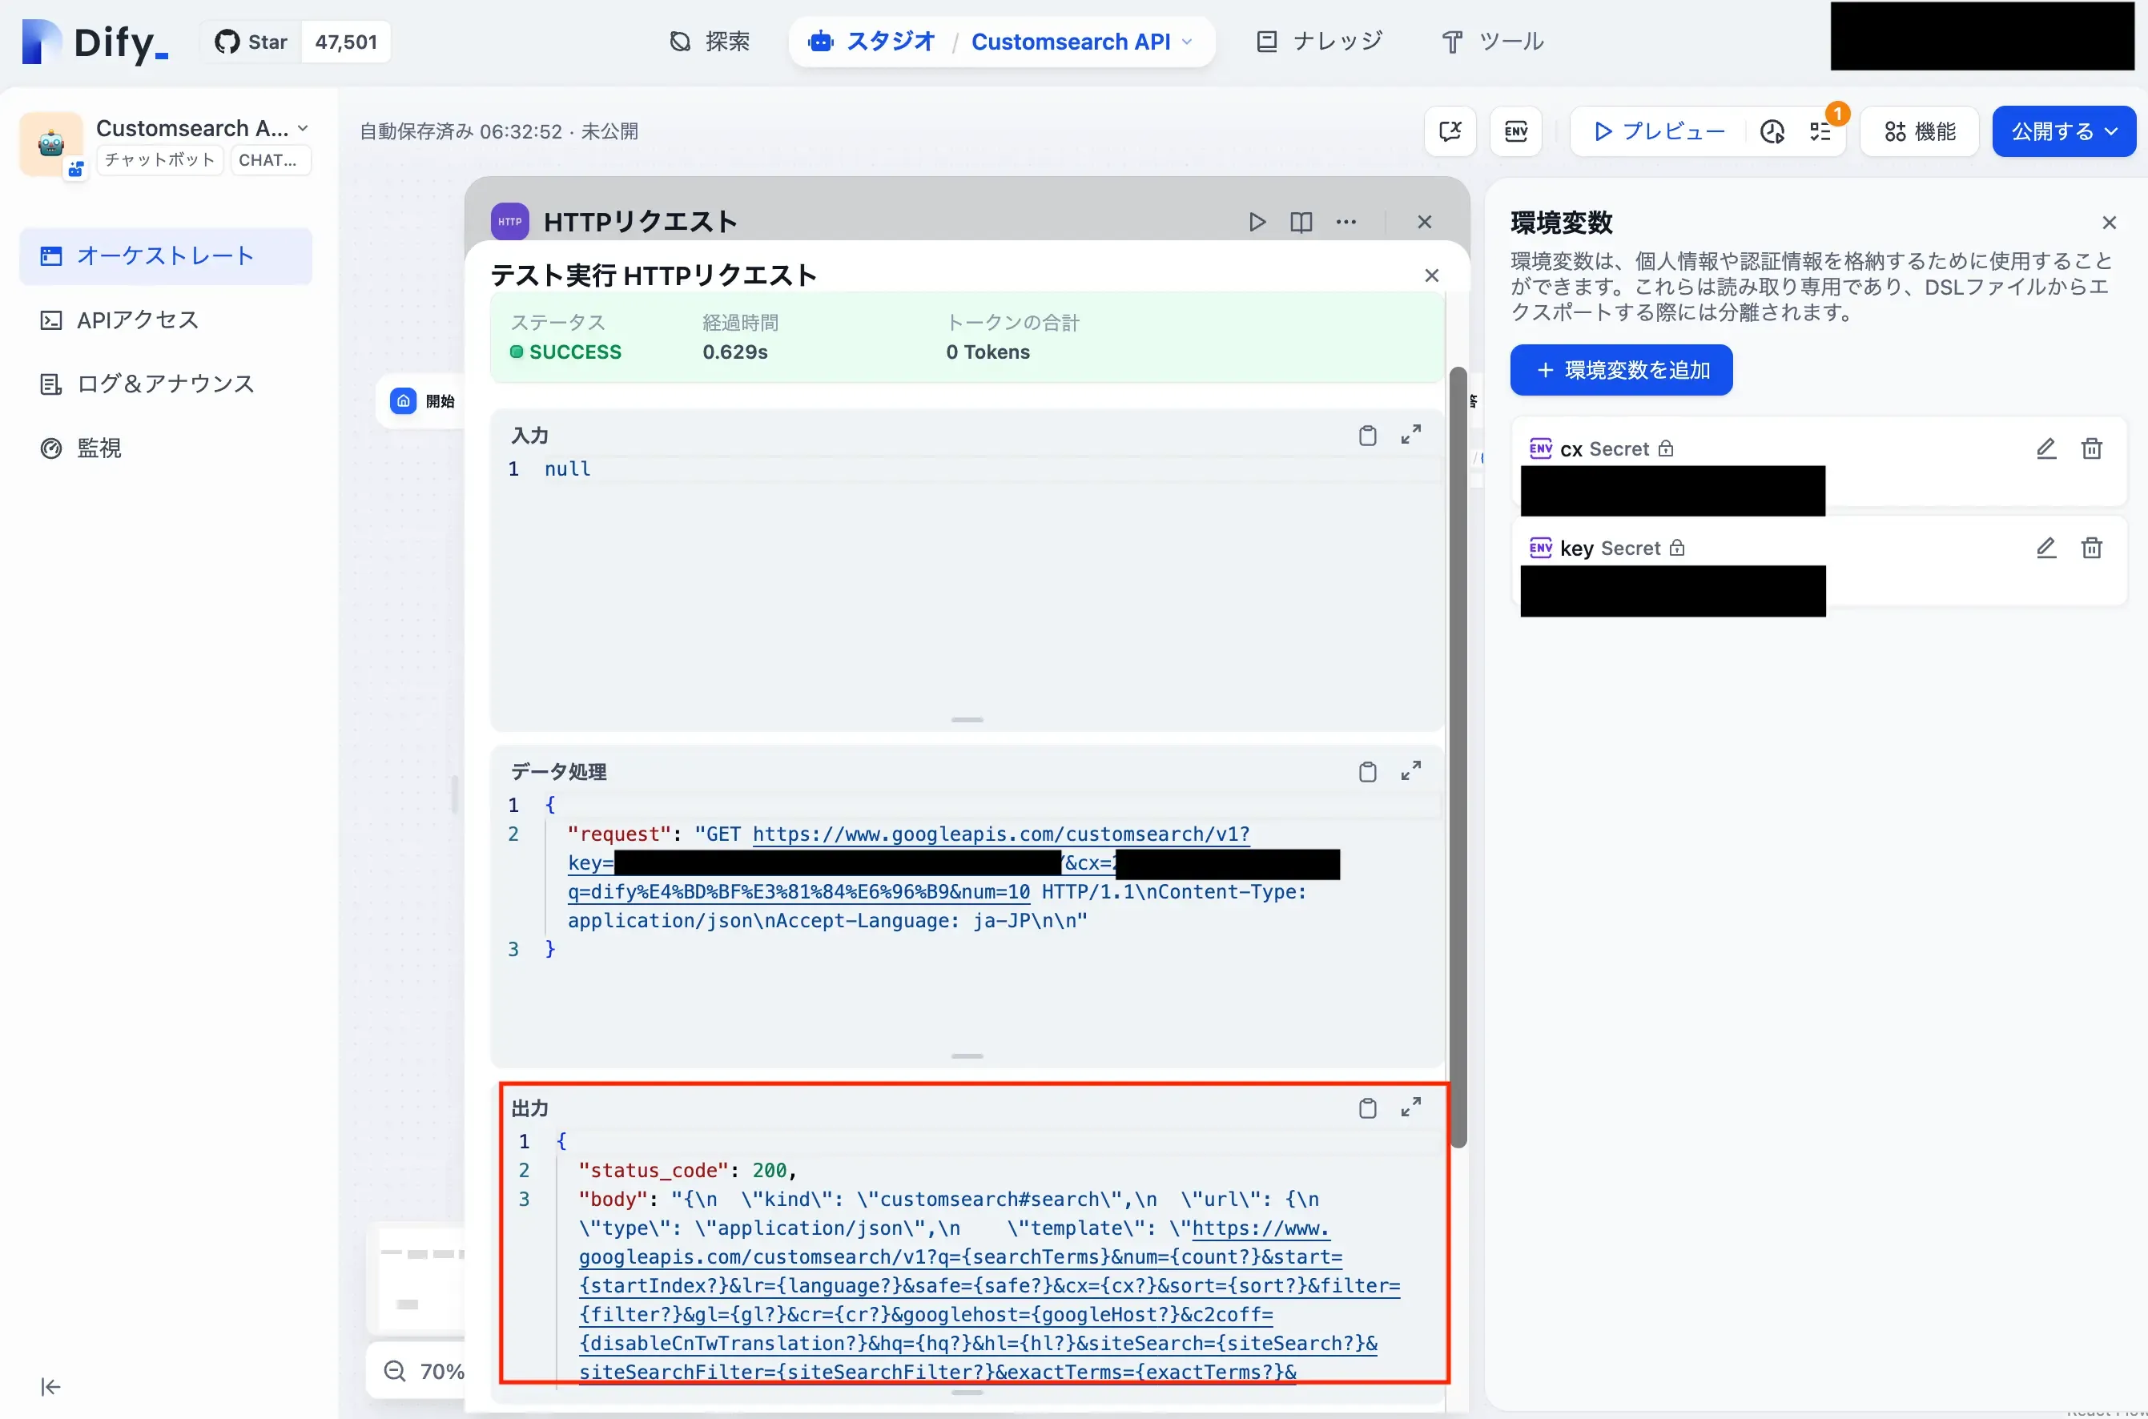Open the run history clock icon

click(1772, 132)
